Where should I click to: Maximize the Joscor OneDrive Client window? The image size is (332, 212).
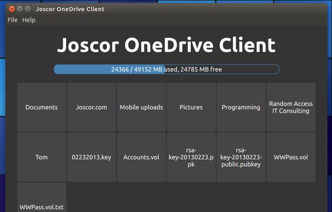27,9
